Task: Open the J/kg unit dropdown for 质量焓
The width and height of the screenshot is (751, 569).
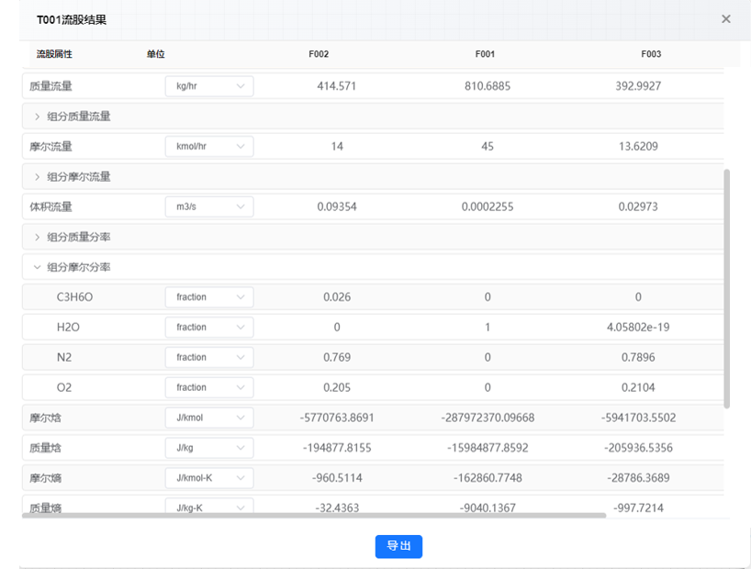Action: click(x=209, y=448)
